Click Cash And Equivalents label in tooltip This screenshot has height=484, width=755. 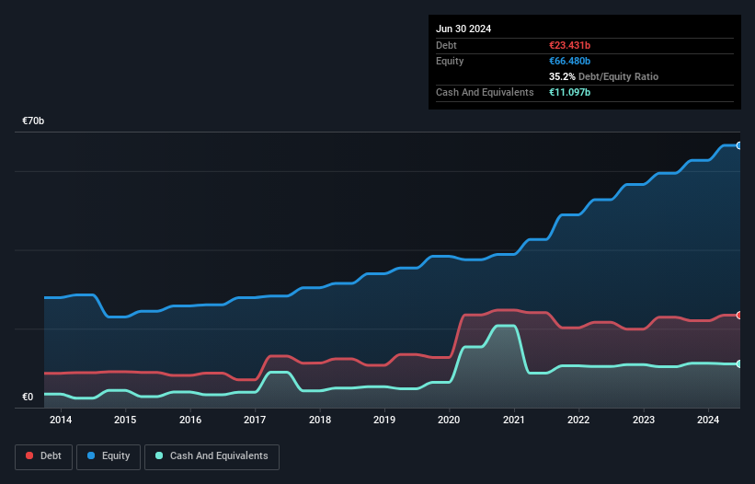click(x=485, y=92)
